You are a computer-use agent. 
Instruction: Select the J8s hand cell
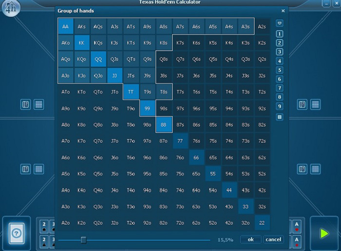click(x=164, y=76)
